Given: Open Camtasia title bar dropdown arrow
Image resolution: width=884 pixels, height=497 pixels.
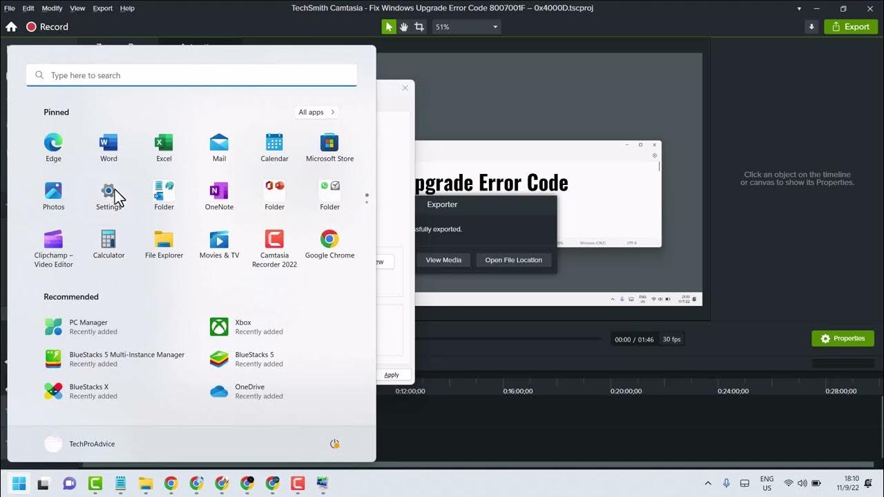Looking at the screenshot, I should (799, 8).
